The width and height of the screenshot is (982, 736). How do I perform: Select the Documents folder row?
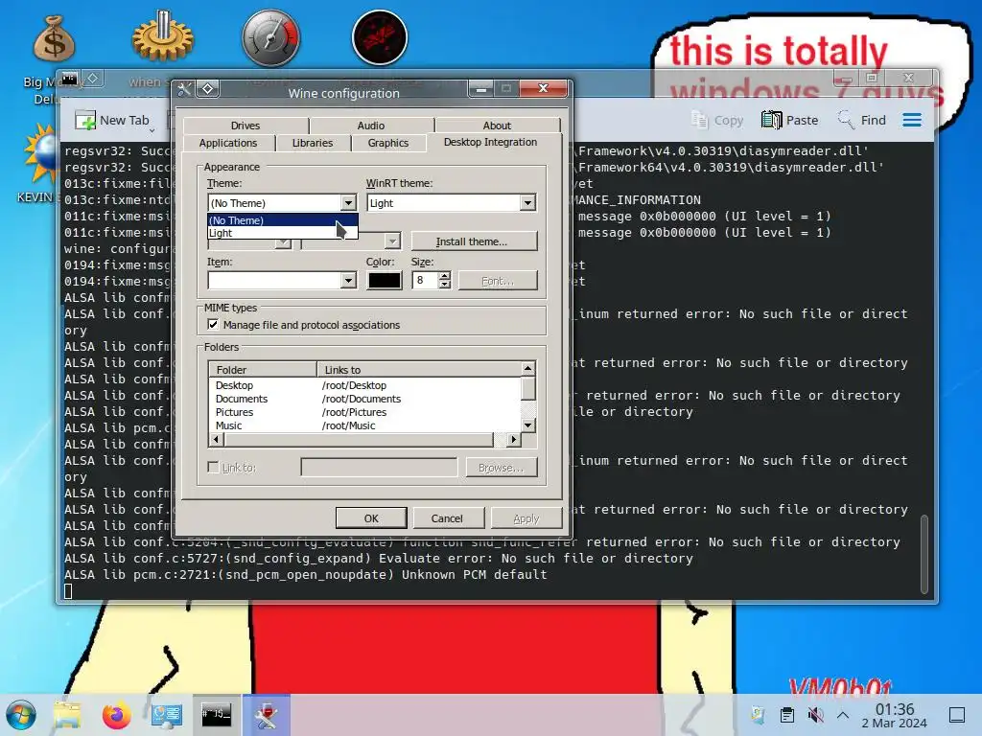[364, 399]
